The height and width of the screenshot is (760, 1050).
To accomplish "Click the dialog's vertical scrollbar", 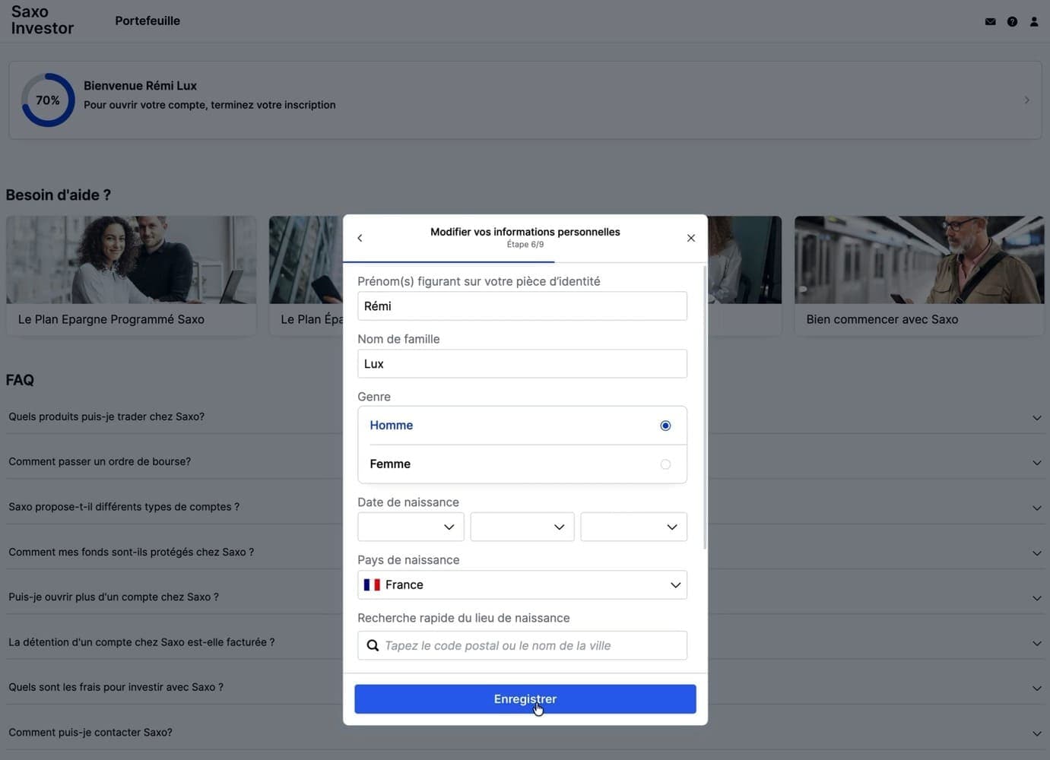I will point(705,407).
